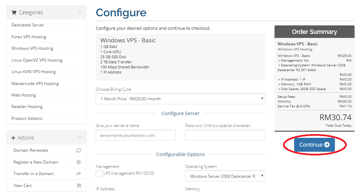The height and width of the screenshot is (192, 360).
Task: Enable the VPS Management RM100.00 checkbox
Action: [99, 174]
